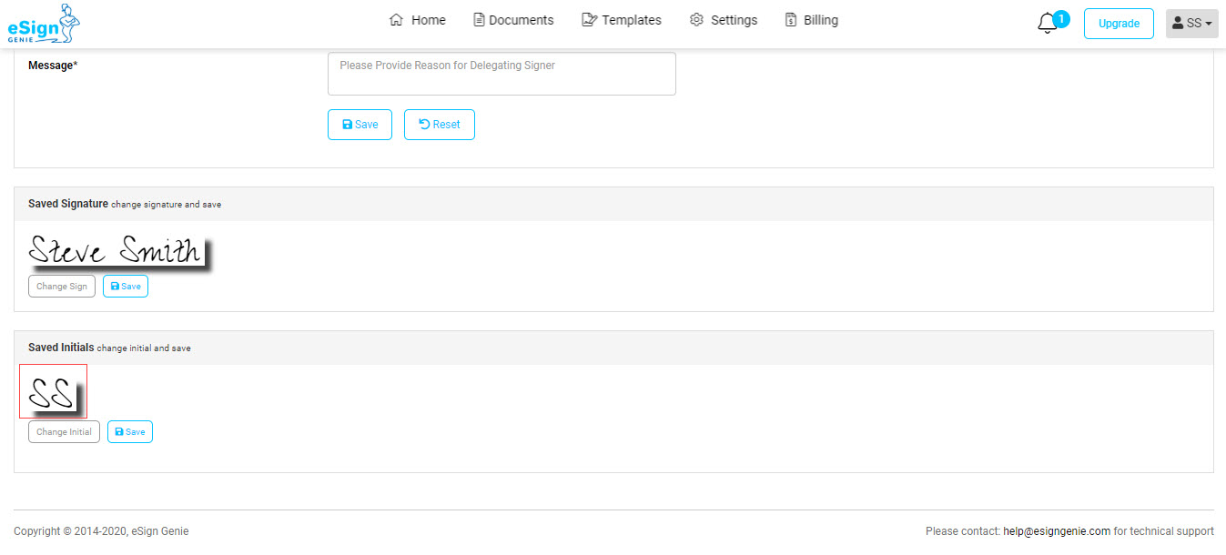Click the Steve Smith signature image
This screenshot has width=1226, height=555.
pyautogui.click(x=116, y=250)
